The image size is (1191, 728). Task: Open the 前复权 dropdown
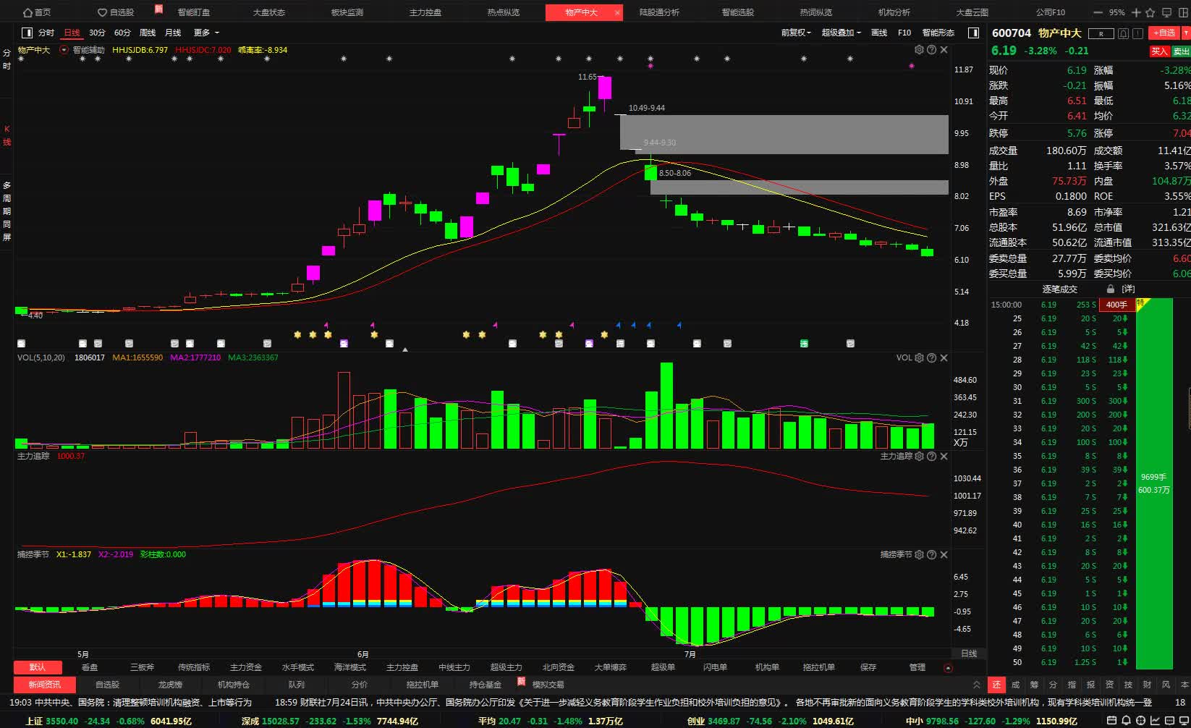[796, 33]
